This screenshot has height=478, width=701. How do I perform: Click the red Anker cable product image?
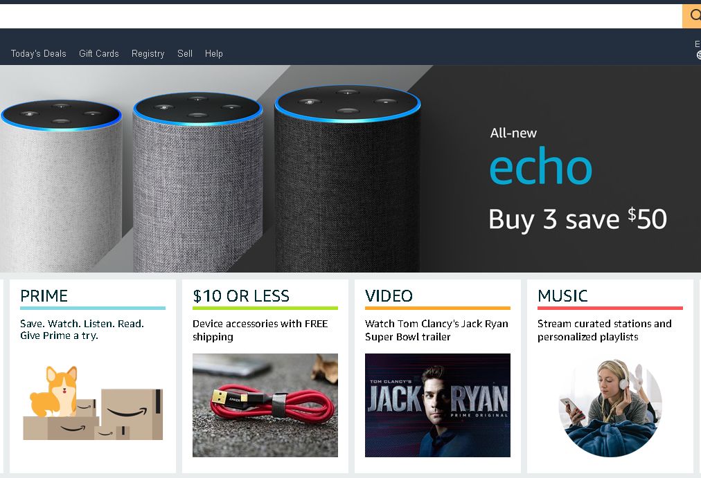click(x=265, y=405)
